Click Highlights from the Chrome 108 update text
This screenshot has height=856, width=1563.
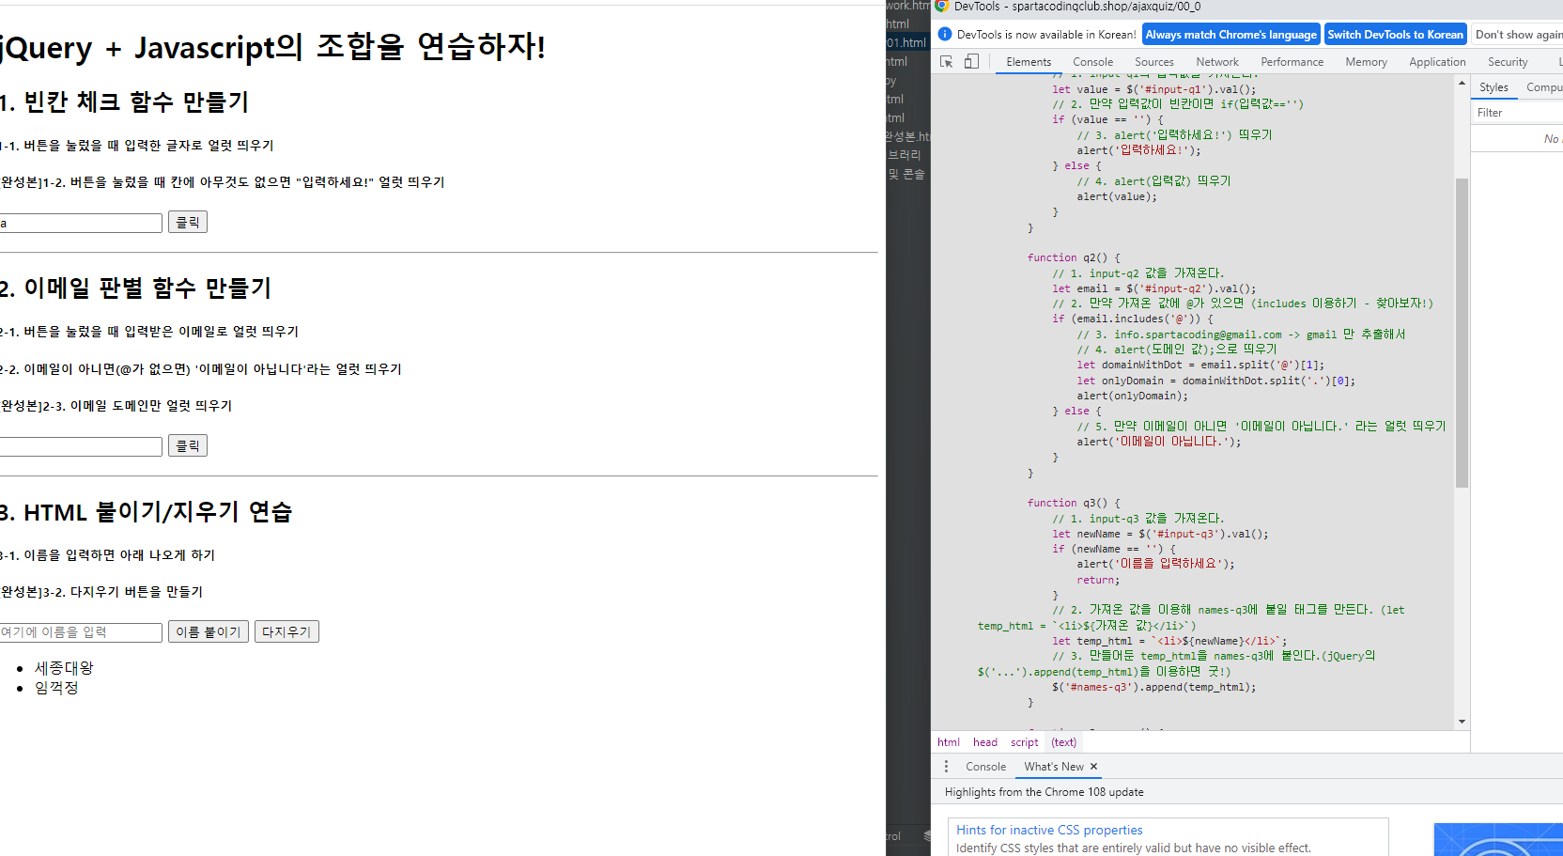pos(1045,792)
